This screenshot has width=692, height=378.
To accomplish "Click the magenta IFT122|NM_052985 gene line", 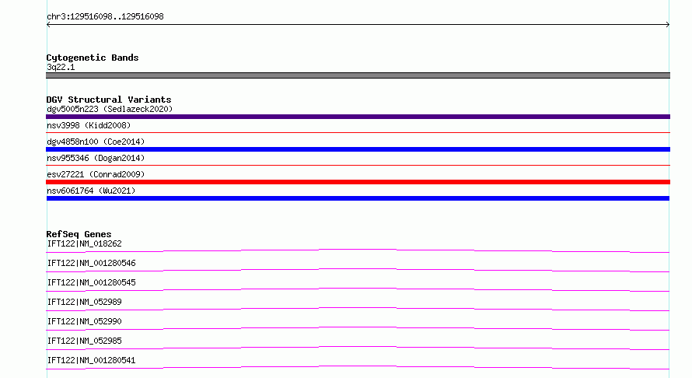I will pos(358,348).
